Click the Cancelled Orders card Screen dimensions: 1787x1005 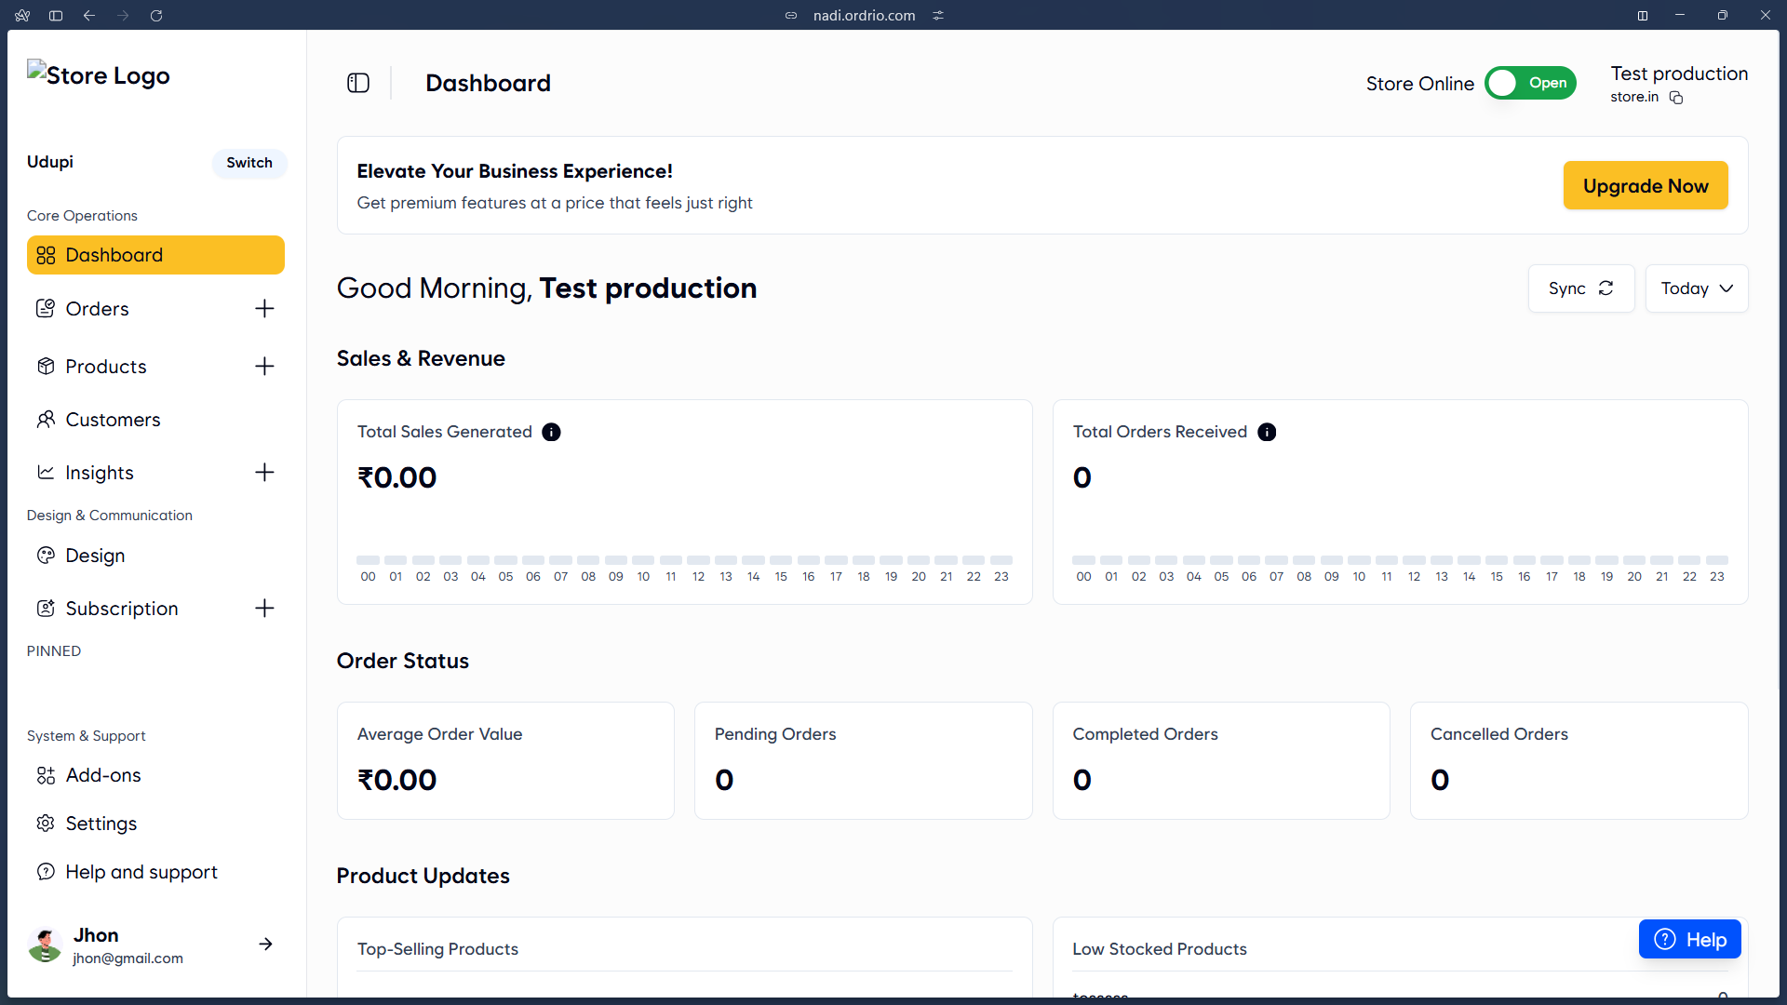point(1579,761)
